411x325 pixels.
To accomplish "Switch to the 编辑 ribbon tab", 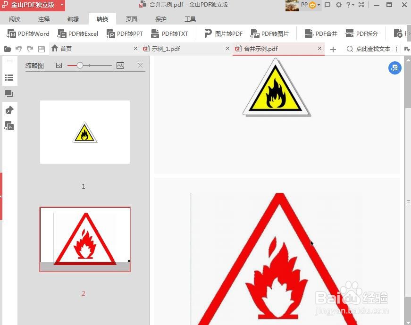I will pyautogui.click(x=73, y=19).
